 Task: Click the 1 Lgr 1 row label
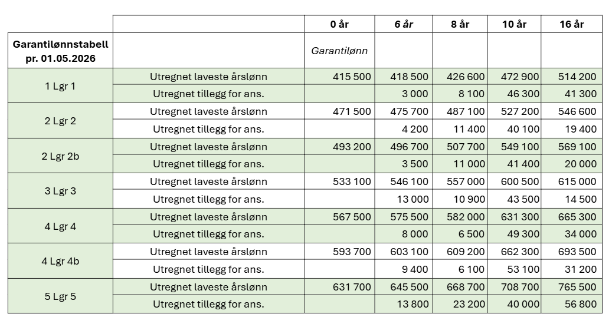tap(61, 86)
